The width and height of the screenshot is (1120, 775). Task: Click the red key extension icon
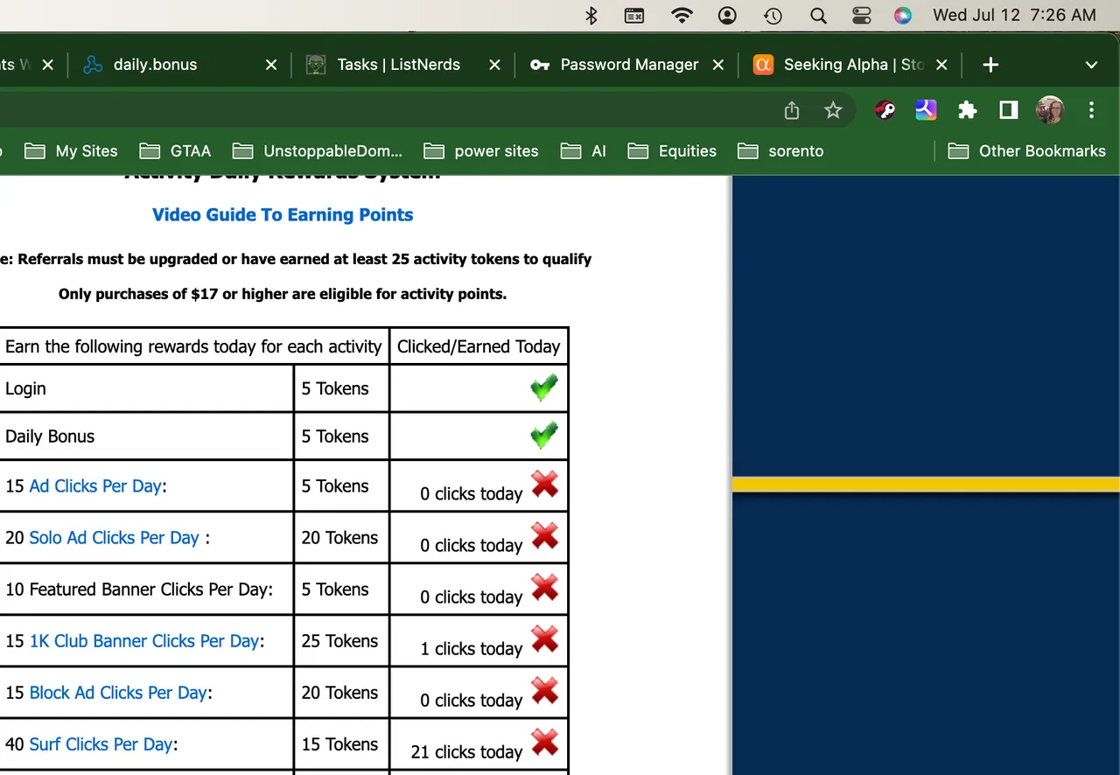click(885, 110)
